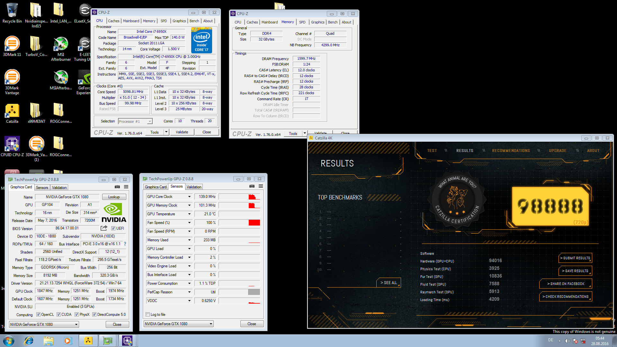Open the 3DMark_Va... (1) desktop icon
617x347 pixels.
36,148
